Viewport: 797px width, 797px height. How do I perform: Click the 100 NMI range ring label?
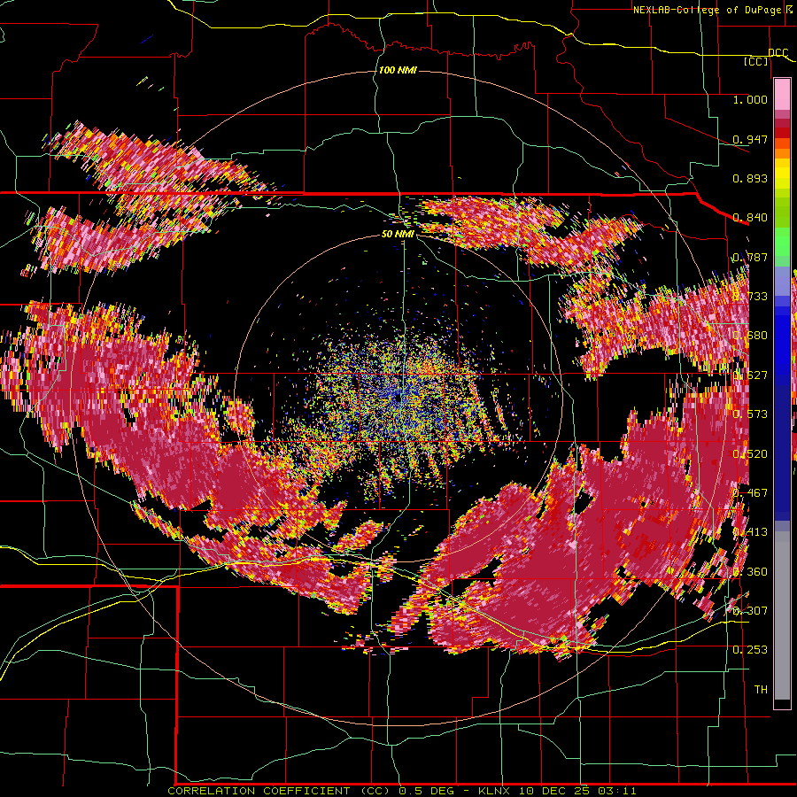click(398, 70)
